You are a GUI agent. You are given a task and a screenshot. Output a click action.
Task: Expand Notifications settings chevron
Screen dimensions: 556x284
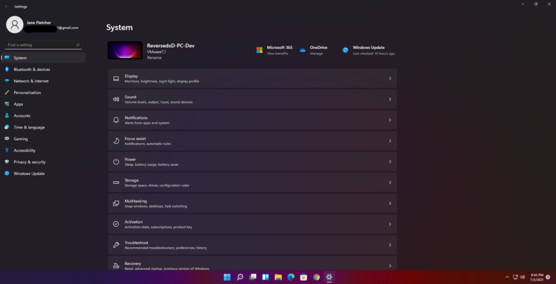pyautogui.click(x=390, y=120)
